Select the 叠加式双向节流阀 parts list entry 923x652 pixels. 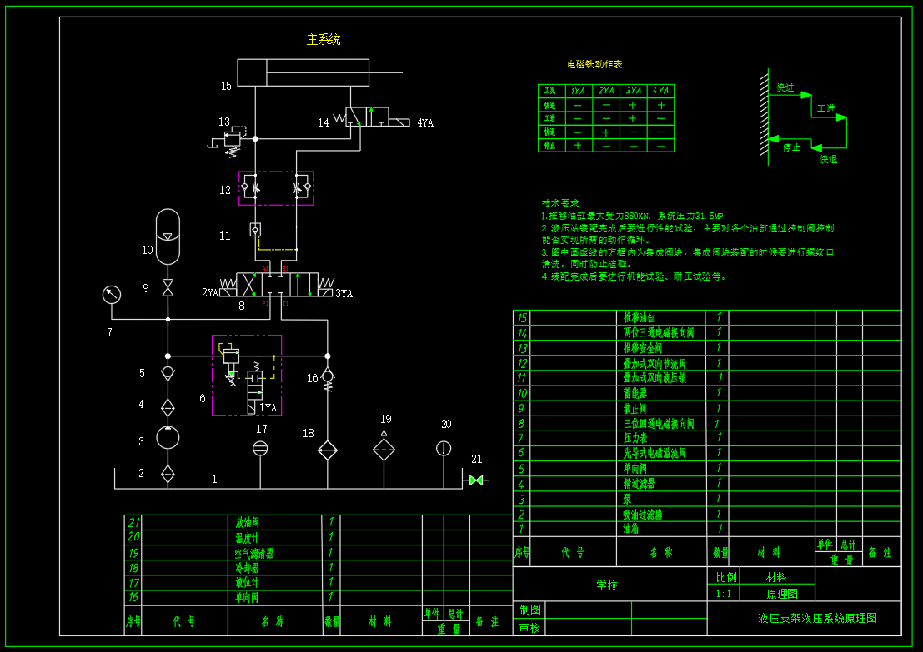(x=655, y=363)
